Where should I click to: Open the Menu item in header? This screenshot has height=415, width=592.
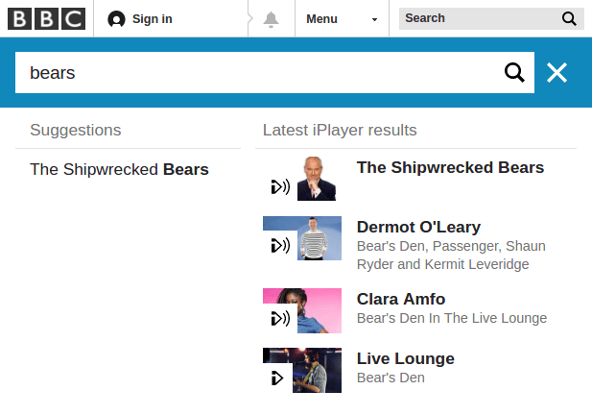321,19
